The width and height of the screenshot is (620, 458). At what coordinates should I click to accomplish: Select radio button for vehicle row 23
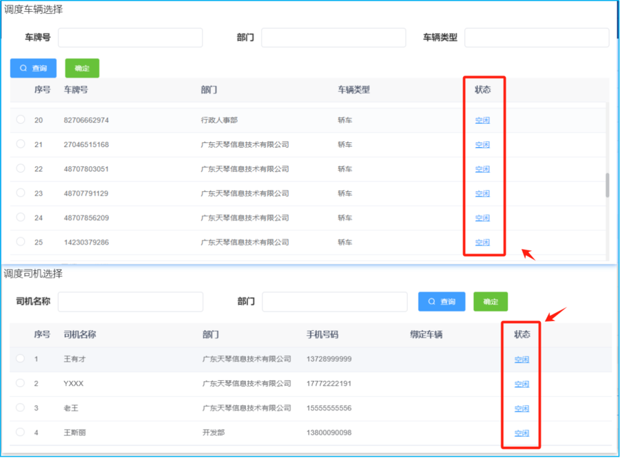(21, 193)
